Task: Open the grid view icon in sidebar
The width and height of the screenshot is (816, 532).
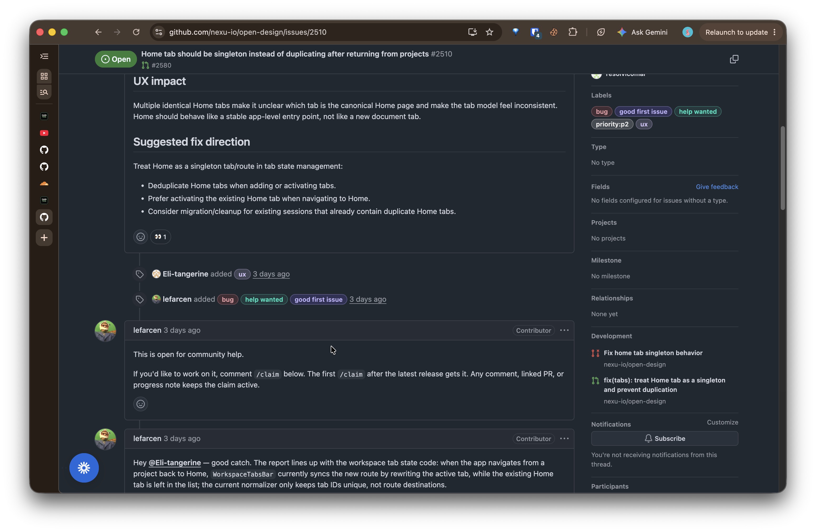Action: coord(44,76)
